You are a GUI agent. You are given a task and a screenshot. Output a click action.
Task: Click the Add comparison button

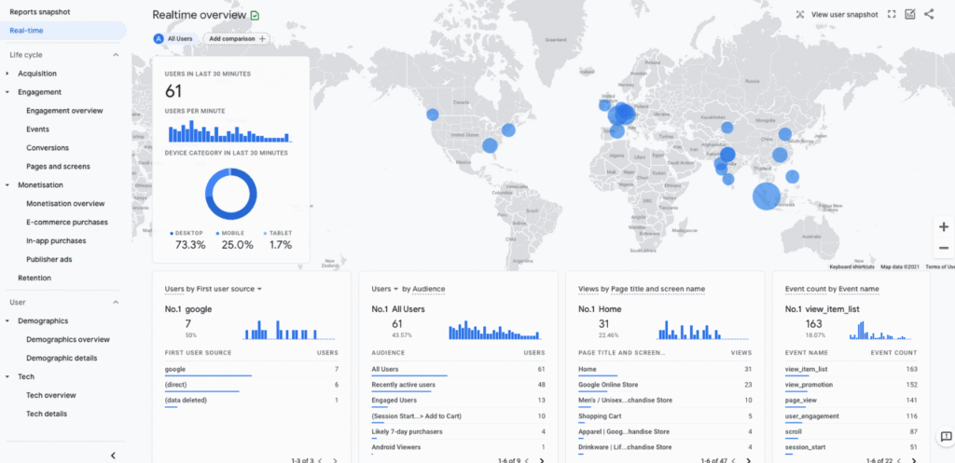click(237, 38)
